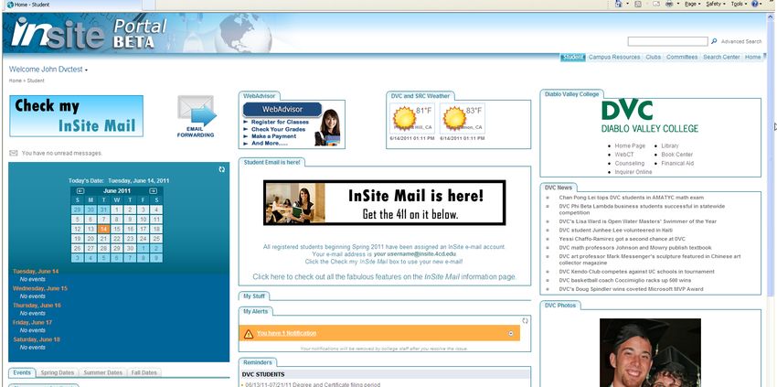Image resolution: width=777 pixels, height=387 pixels.
Task: Click the Check my InSite Mail banner
Action: point(76,116)
